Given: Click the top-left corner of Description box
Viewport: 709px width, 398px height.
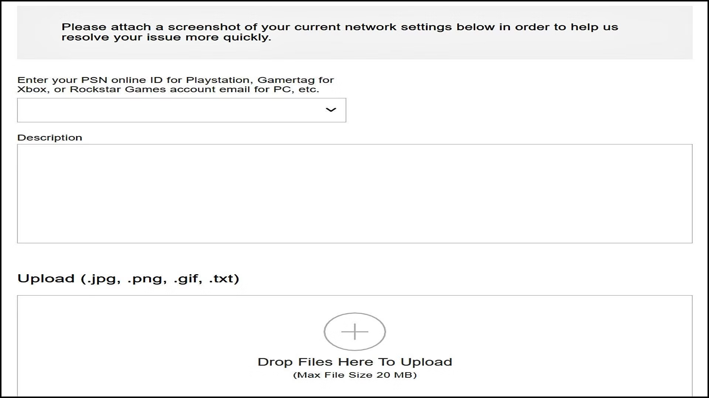Looking at the screenshot, I should [x=26, y=151].
